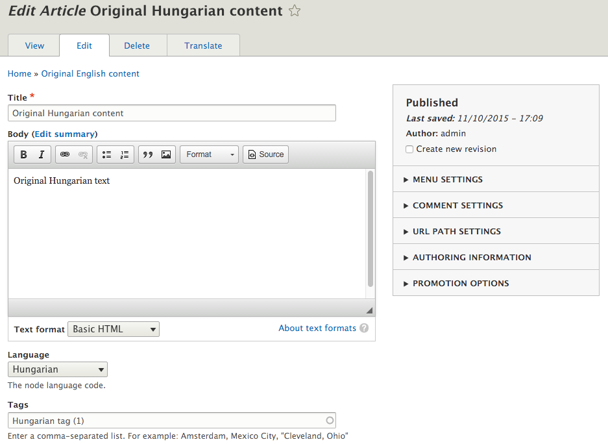The height and width of the screenshot is (444, 608).
Task: Switch editor to Source view
Action: point(265,154)
